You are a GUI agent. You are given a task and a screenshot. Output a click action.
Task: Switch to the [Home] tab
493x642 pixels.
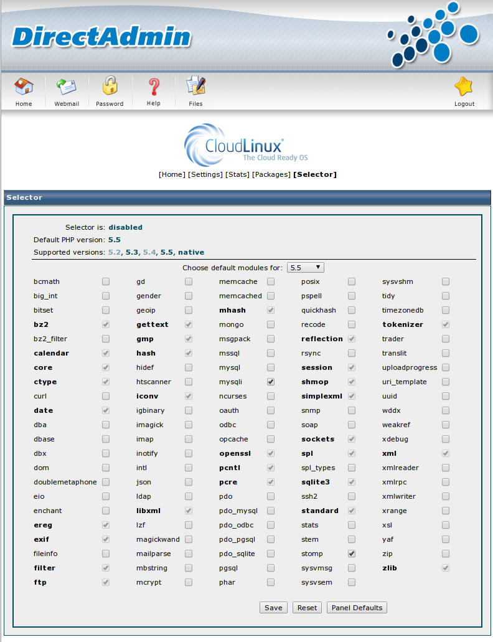coord(172,174)
